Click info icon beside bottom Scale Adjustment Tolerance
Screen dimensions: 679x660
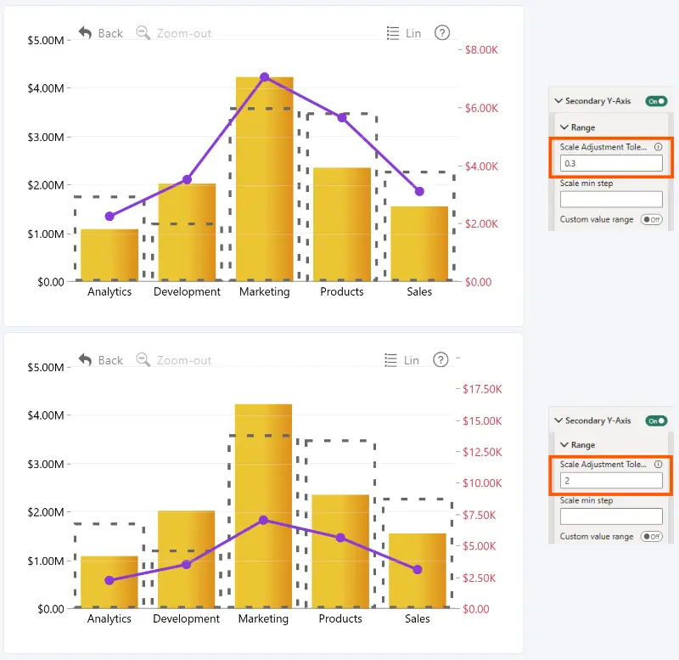tap(659, 464)
